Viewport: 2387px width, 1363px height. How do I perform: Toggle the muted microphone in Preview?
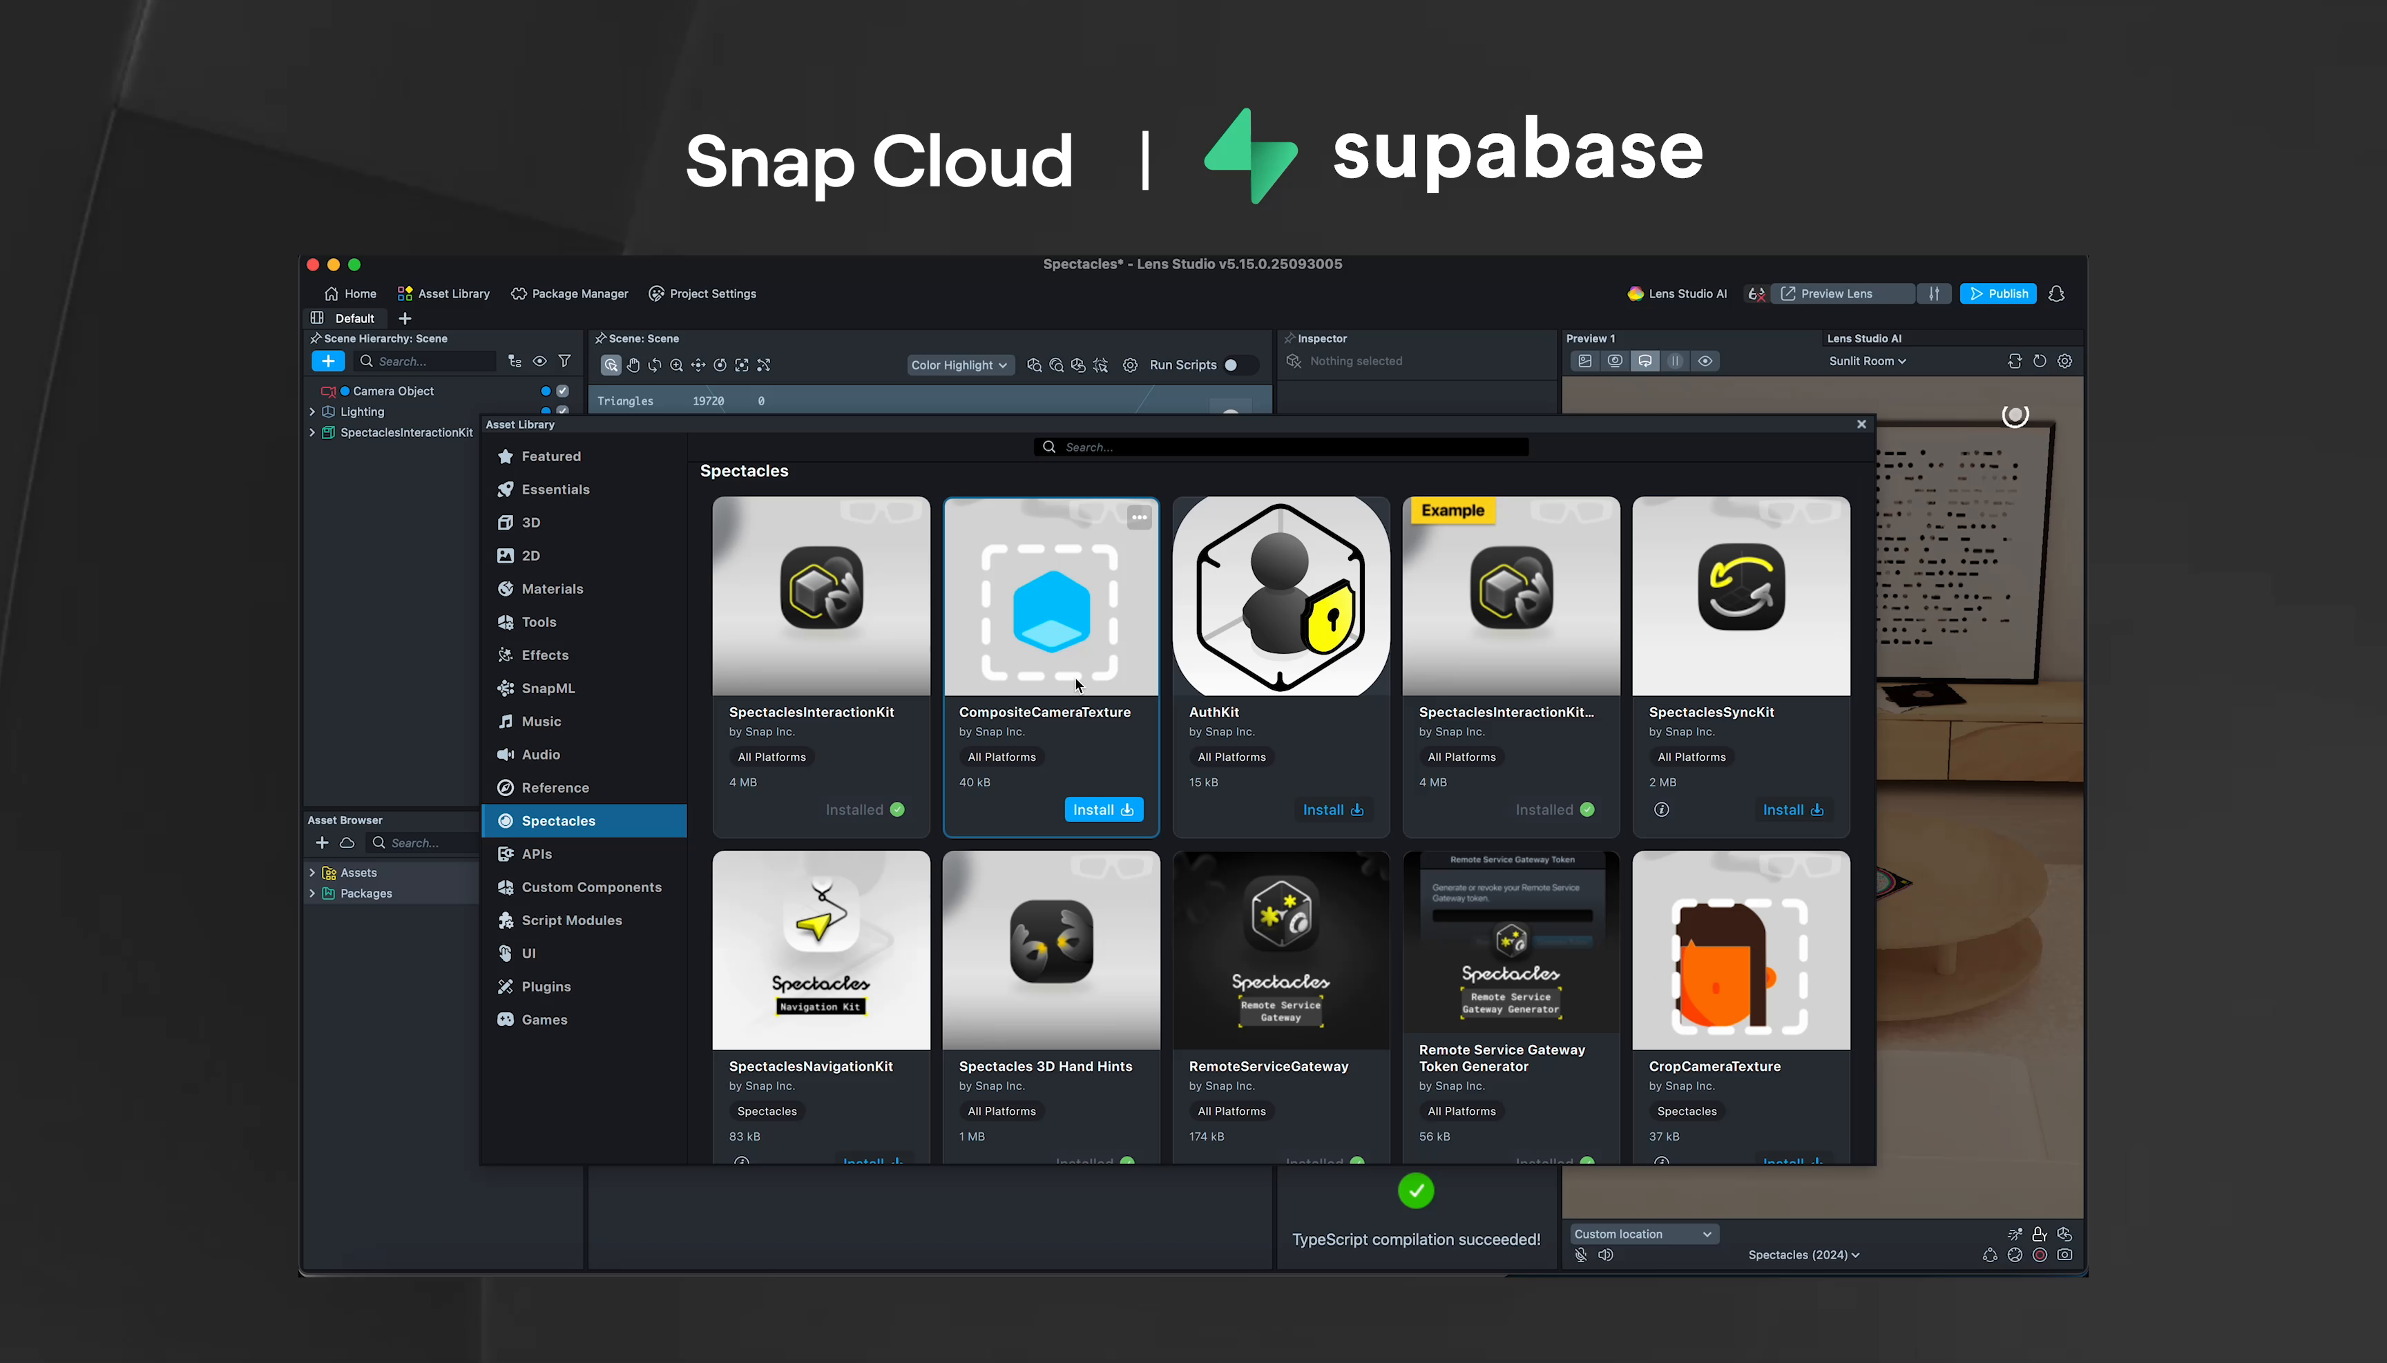click(1581, 1255)
